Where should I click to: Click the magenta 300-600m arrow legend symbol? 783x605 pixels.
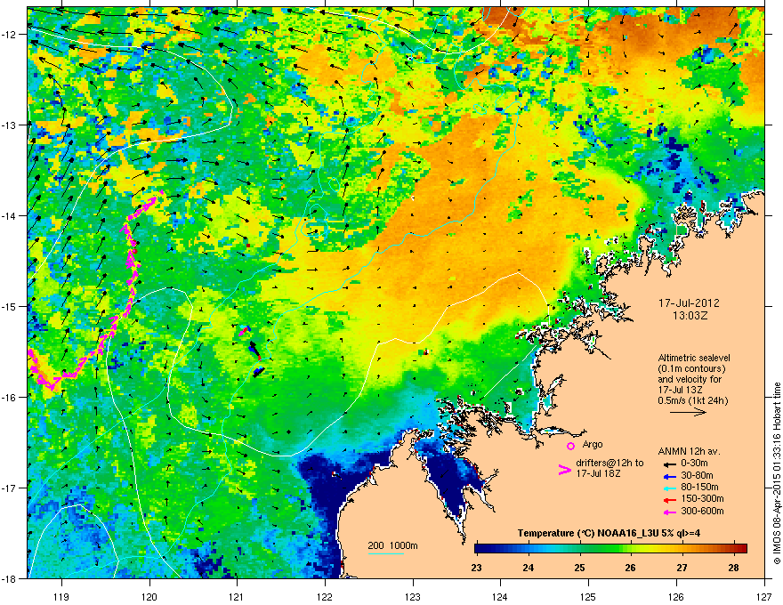(670, 512)
